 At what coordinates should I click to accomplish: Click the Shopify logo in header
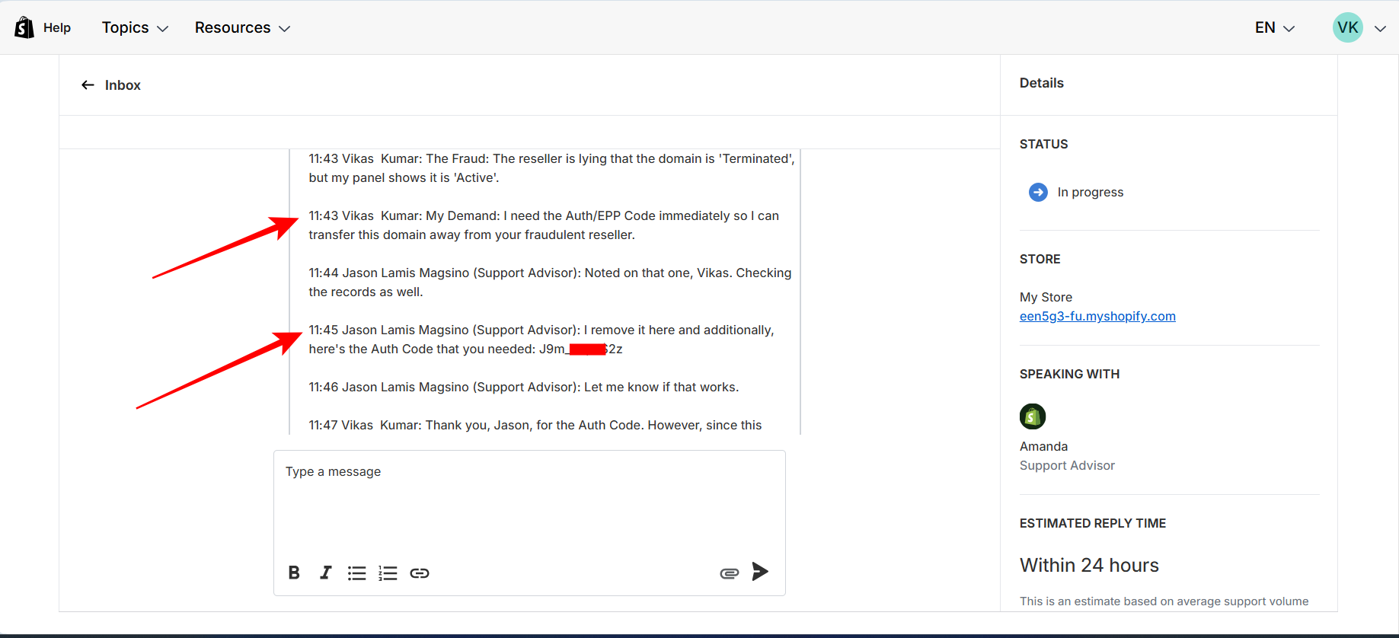[24, 27]
